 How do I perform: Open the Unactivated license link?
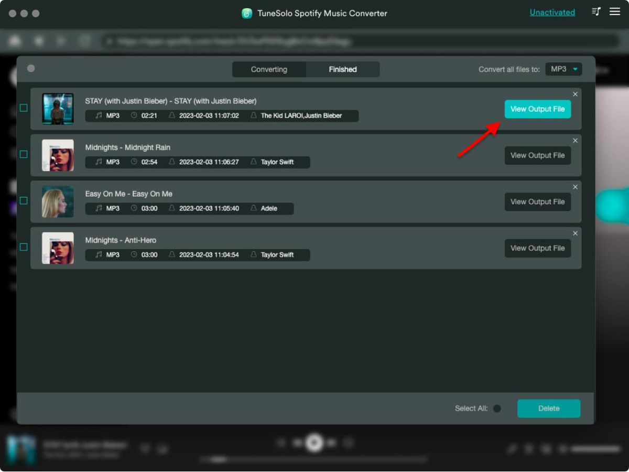[552, 12]
